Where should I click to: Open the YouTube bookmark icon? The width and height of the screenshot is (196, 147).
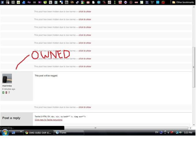pyautogui.click(x=120, y=2)
